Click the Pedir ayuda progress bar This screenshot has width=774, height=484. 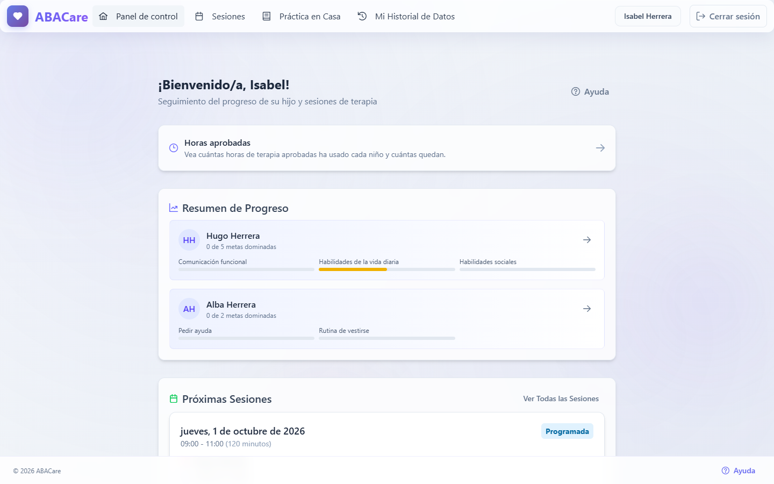246,338
